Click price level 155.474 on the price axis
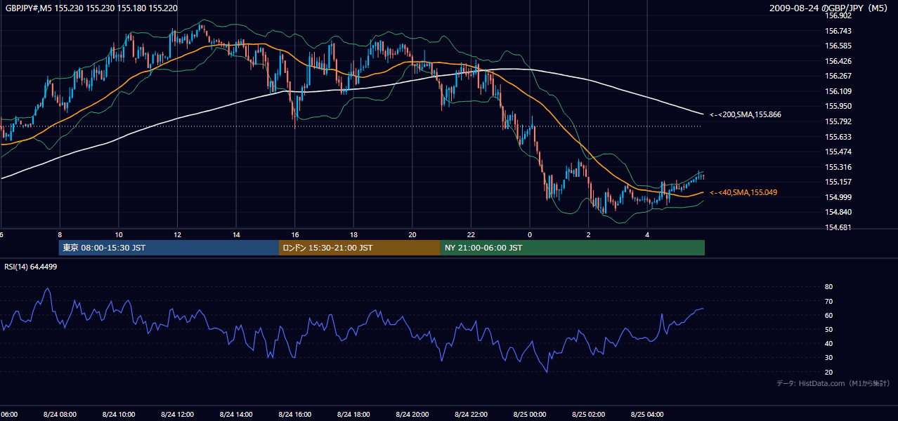 838,152
